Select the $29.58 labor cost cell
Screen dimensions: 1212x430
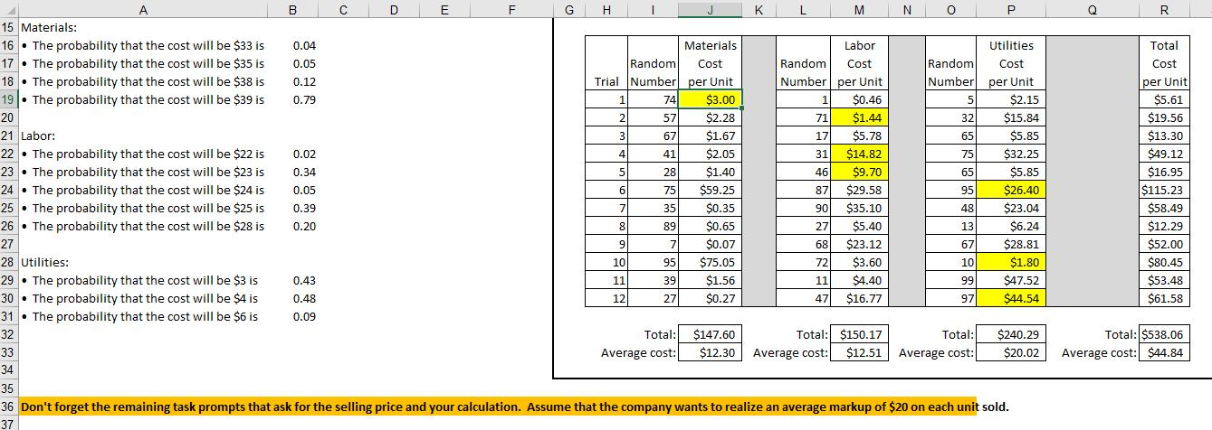click(859, 190)
